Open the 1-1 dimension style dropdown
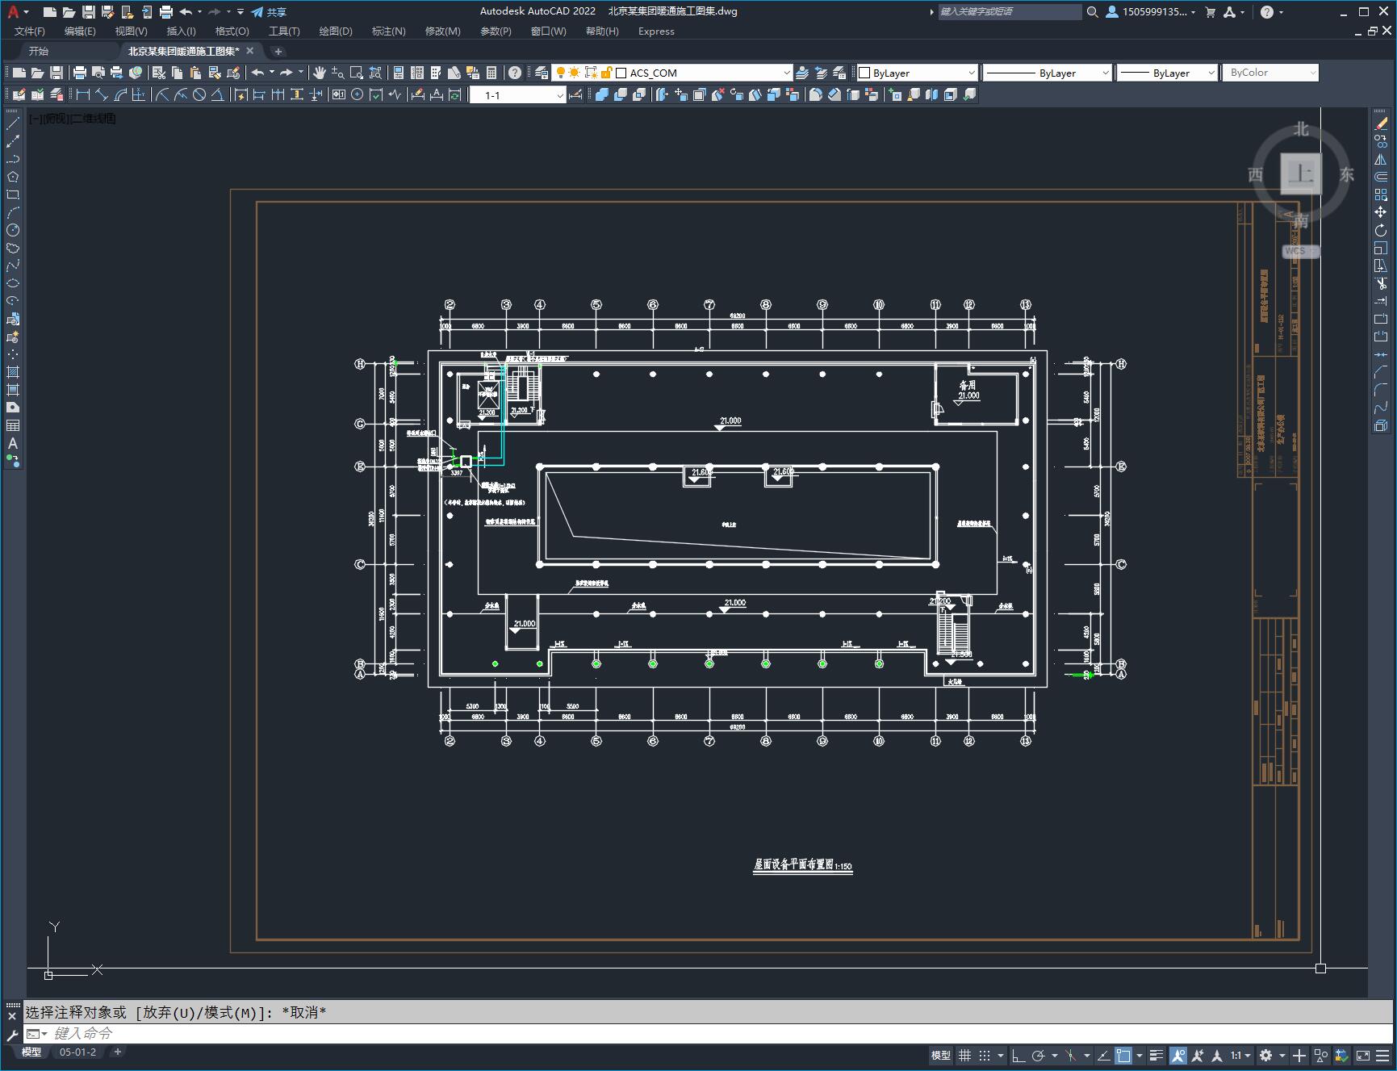 pos(559,95)
